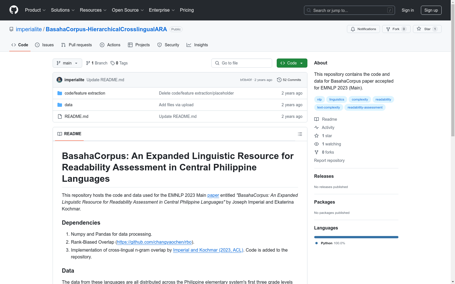Expand the Enterprise menu
The height and width of the screenshot is (284, 455).
(162, 10)
